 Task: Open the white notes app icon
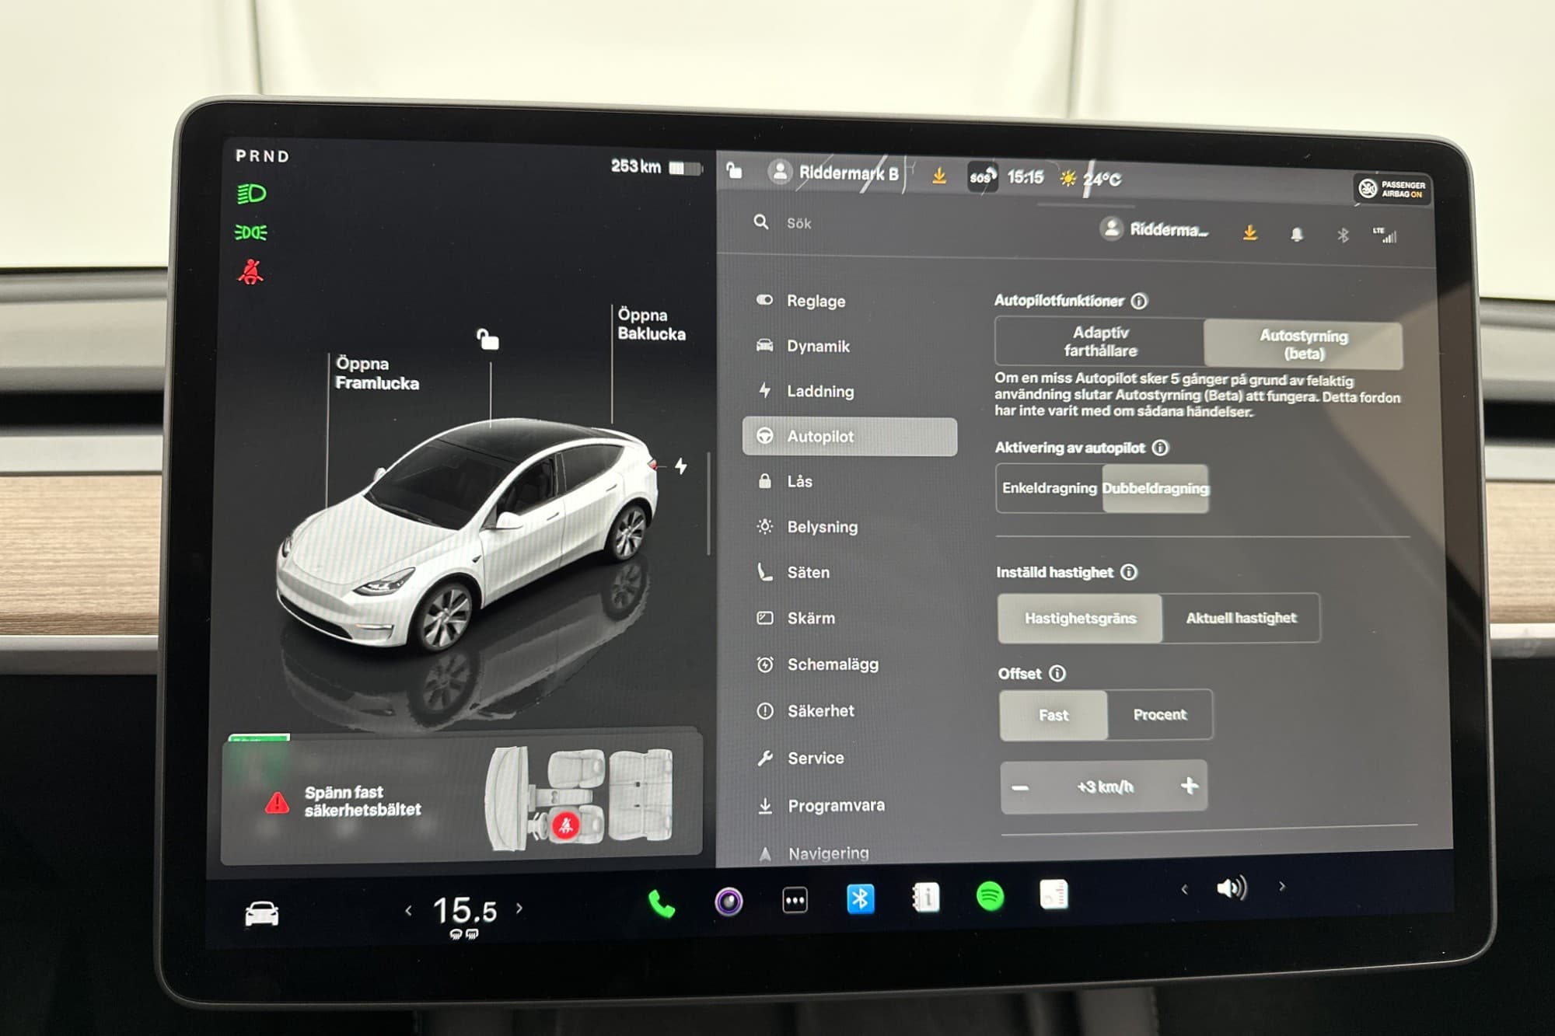coord(1054,895)
